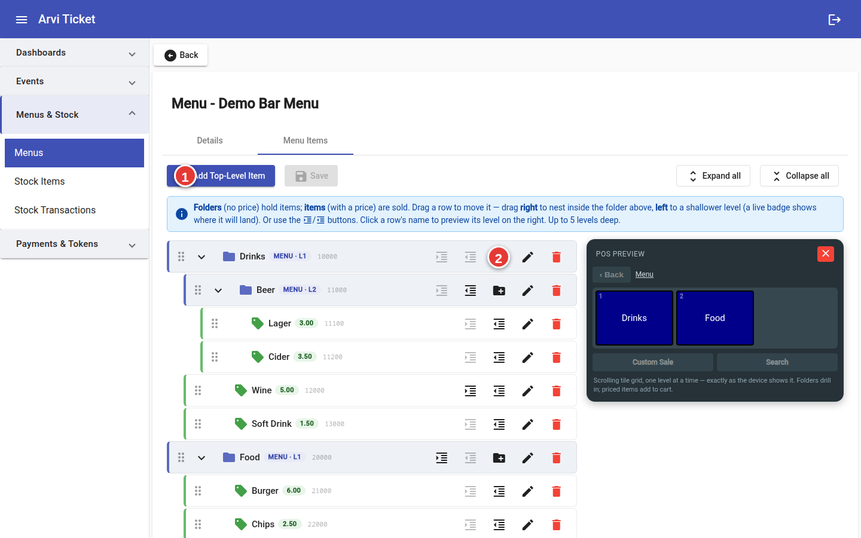Image resolution: width=861 pixels, height=538 pixels.
Task: Click the Collapse all button
Action: point(799,176)
